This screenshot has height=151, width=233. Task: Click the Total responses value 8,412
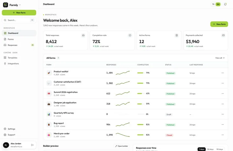pyautogui.click(x=51, y=42)
